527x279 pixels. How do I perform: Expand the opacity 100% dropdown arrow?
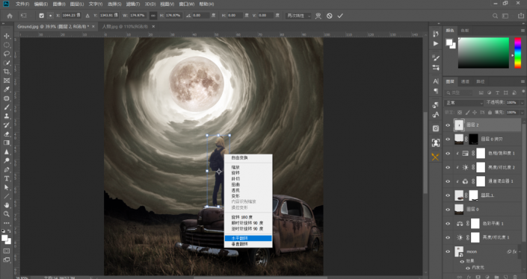click(522, 103)
